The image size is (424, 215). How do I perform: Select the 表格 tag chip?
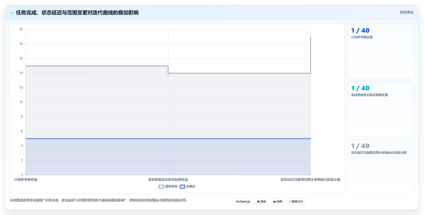click(x=261, y=201)
